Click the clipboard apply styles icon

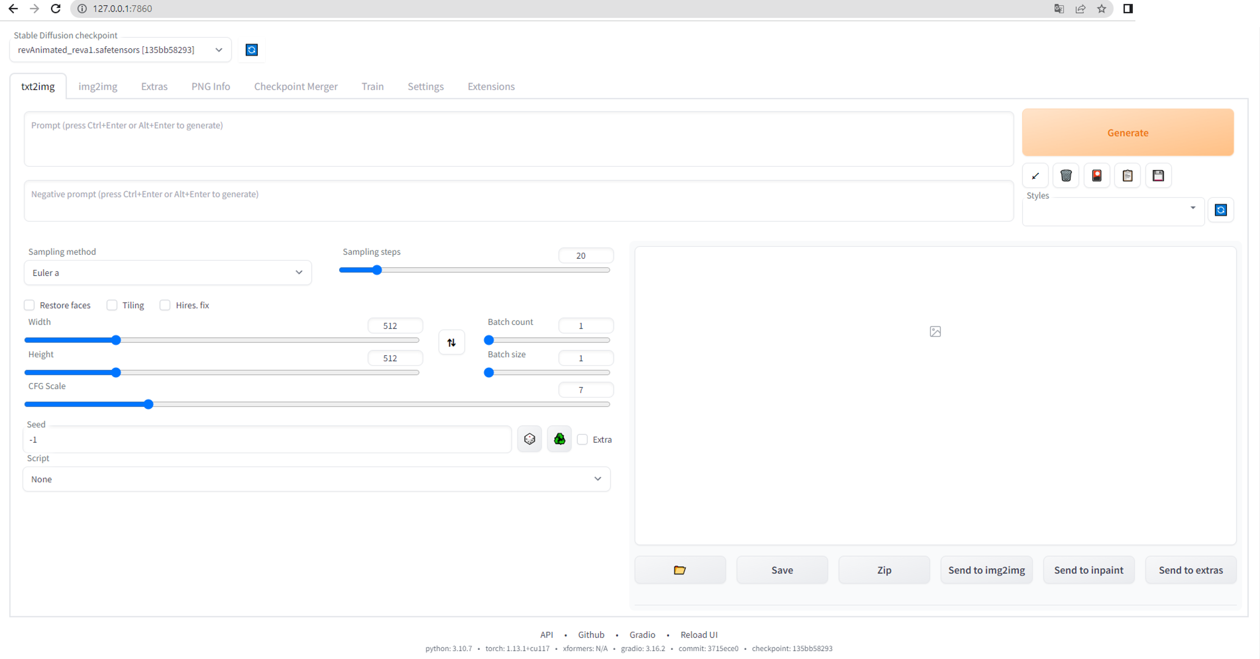[1127, 175]
